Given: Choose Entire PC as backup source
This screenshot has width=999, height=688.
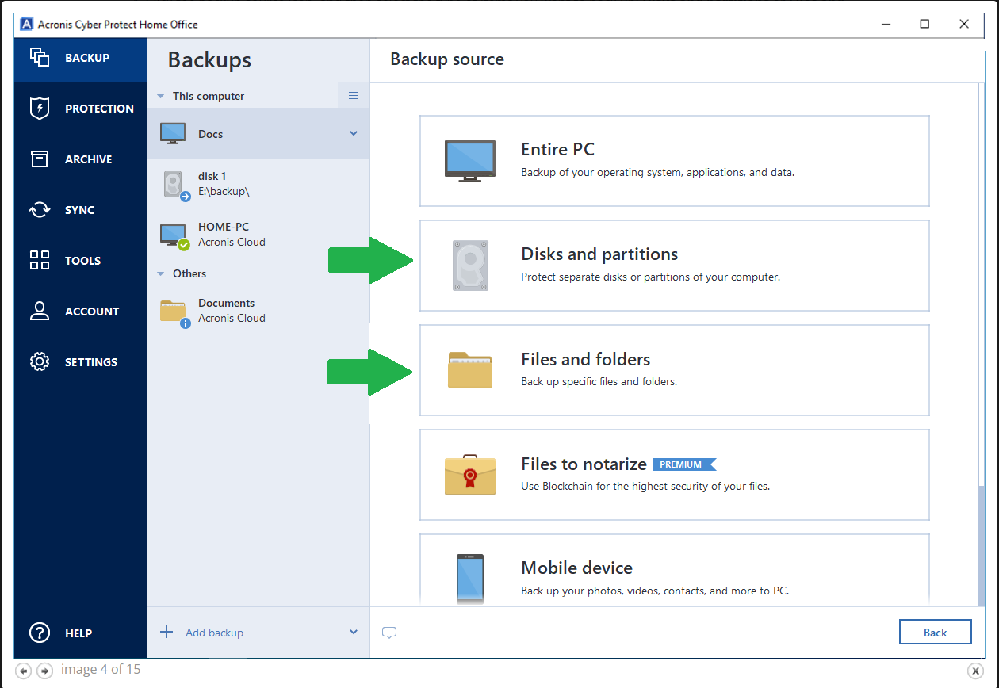Looking at the screenshot, I should 674,161.
